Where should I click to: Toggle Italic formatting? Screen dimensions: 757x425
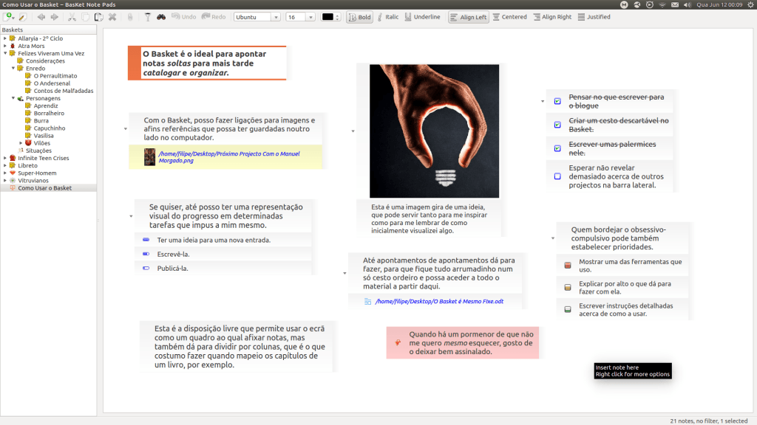tap(388, 17)
